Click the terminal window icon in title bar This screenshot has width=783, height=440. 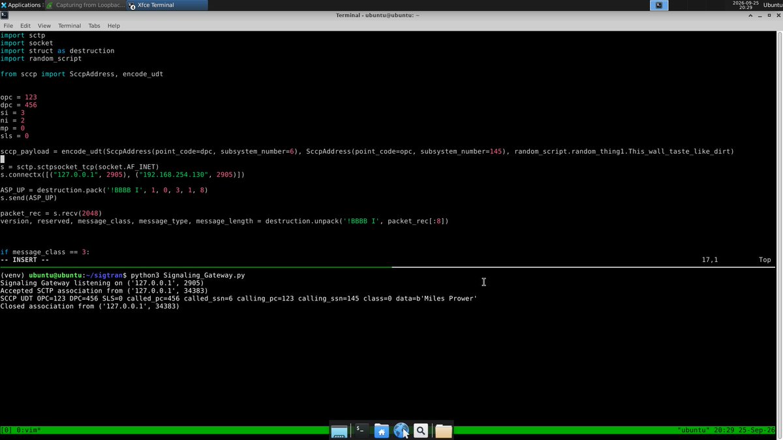pyautogui.click(x=5, y=15)
